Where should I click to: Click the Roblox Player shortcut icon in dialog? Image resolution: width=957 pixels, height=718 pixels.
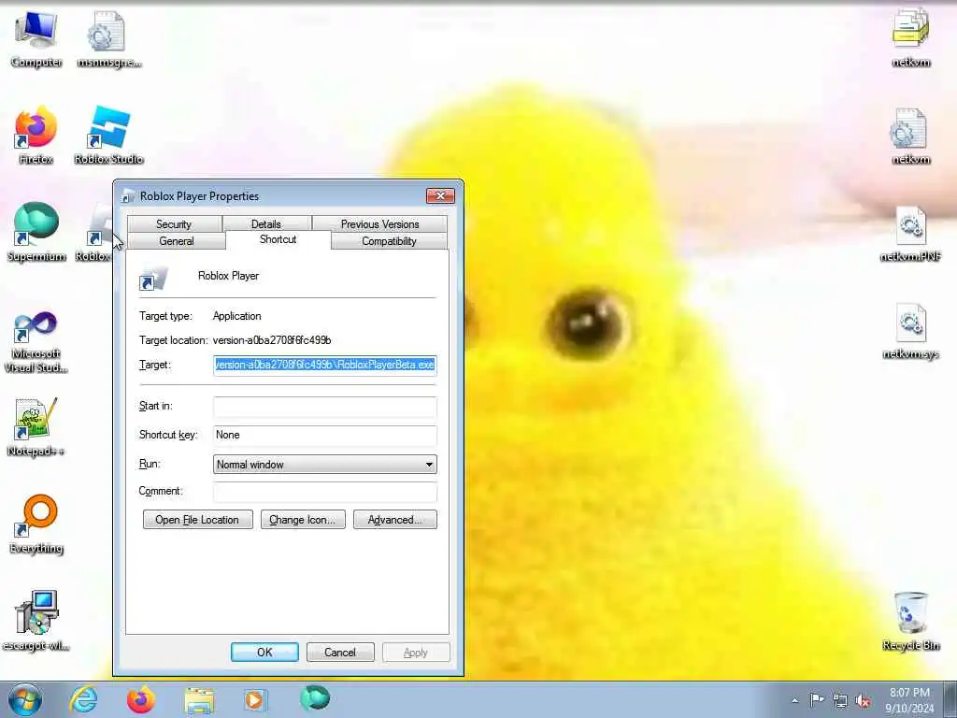click(153, 278)
